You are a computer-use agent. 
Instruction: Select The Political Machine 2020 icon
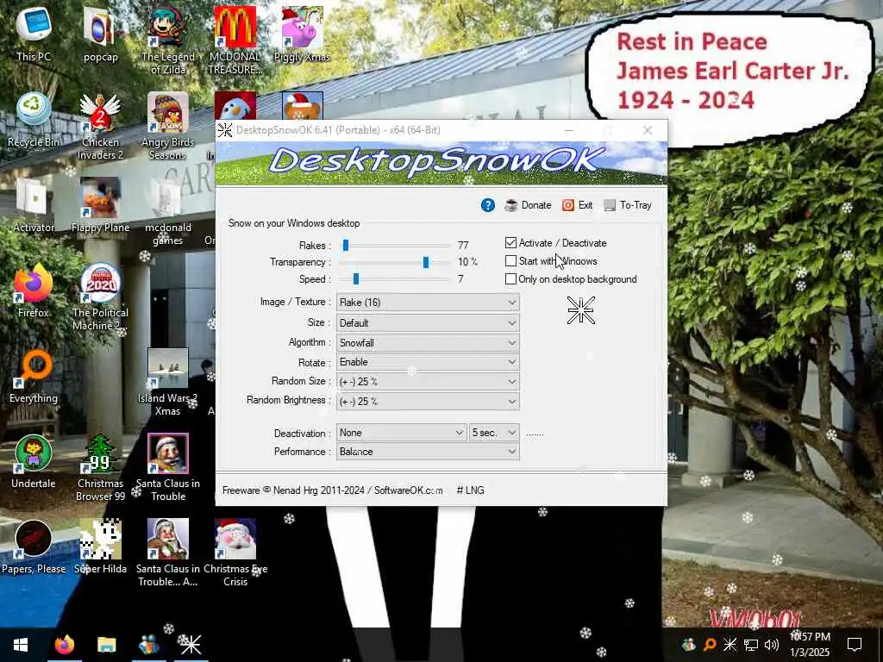tap(100, 297)
